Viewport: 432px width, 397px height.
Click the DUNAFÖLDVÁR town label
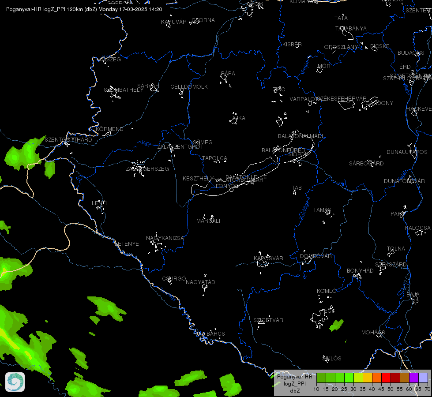coord(405,181)
